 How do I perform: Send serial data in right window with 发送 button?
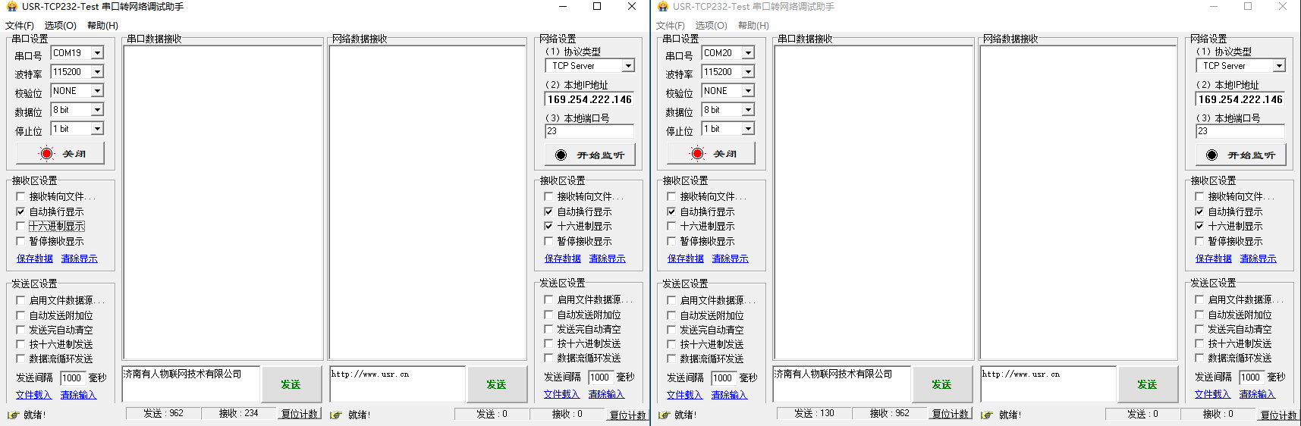[941, 384]
